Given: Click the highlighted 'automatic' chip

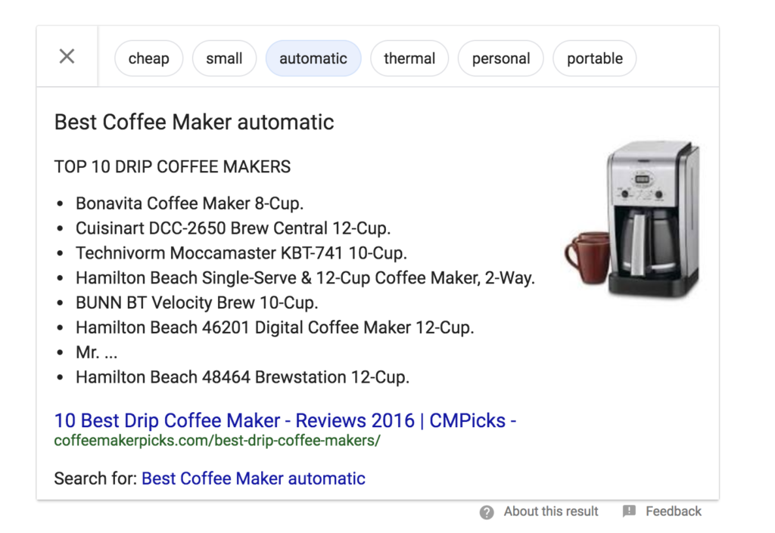Looking at the screenshot, I should click(313, 58).
